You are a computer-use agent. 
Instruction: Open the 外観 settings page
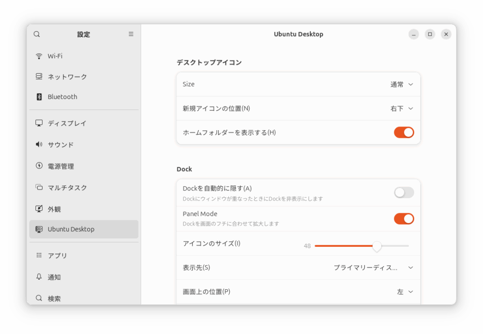click(x=84, y=209)
